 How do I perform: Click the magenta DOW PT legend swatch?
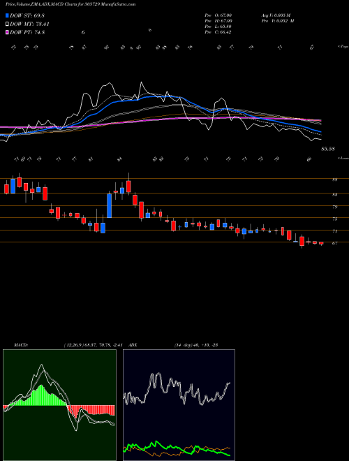tap(7, 32)
